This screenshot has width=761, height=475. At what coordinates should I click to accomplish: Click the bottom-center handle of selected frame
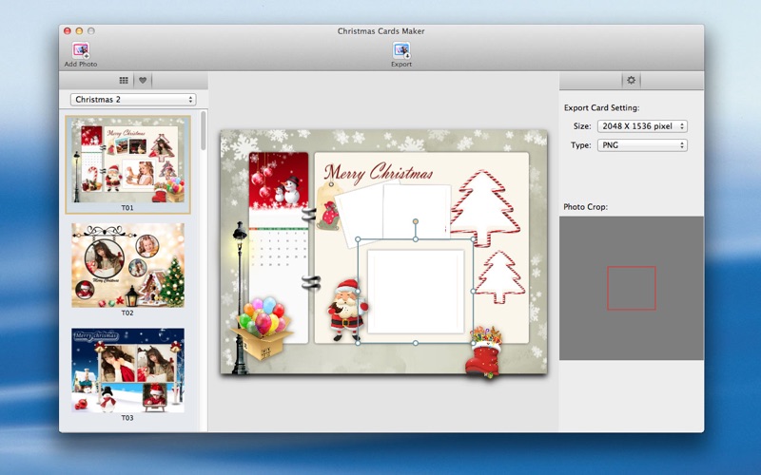(x=416, y=343)
